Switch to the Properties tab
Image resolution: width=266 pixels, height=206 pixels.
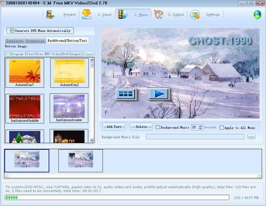pos(35,41)
